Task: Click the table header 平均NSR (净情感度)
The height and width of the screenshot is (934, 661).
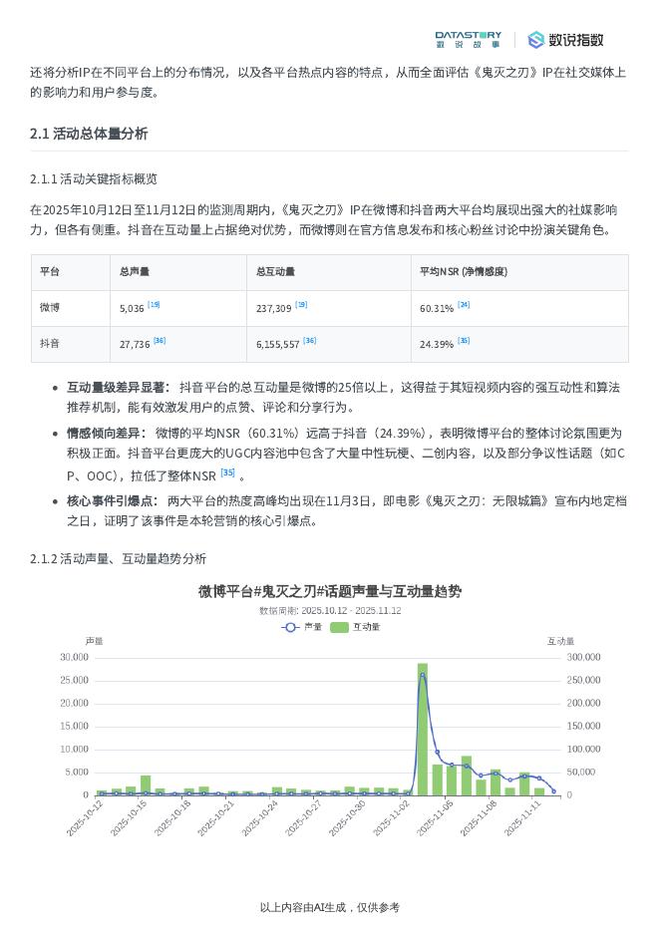Action: click(x=464, y=271)
